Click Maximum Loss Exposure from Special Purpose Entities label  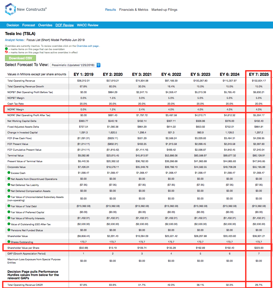[x=34, y=261]
